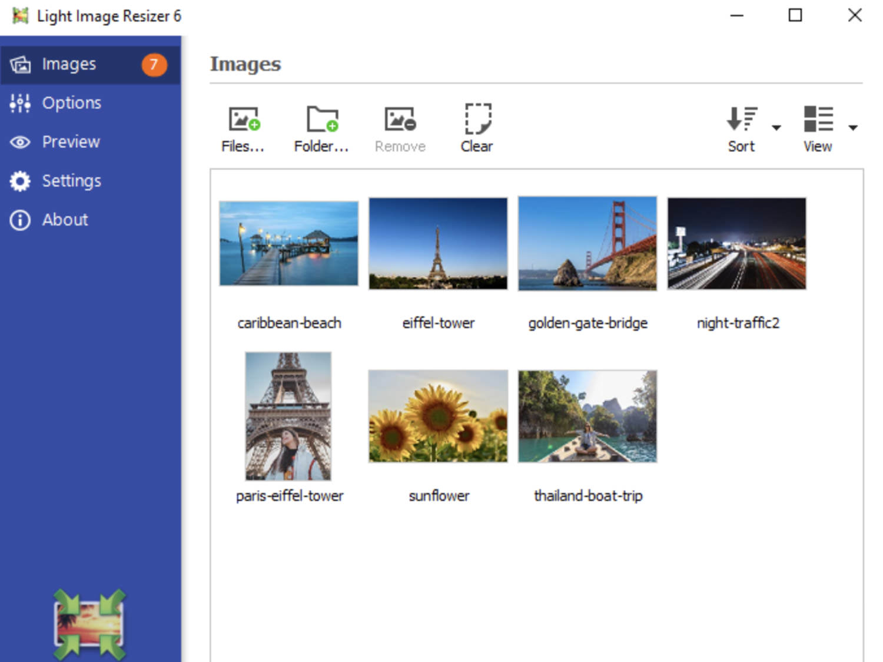Click the thailand-boat-trip file name

588,496
